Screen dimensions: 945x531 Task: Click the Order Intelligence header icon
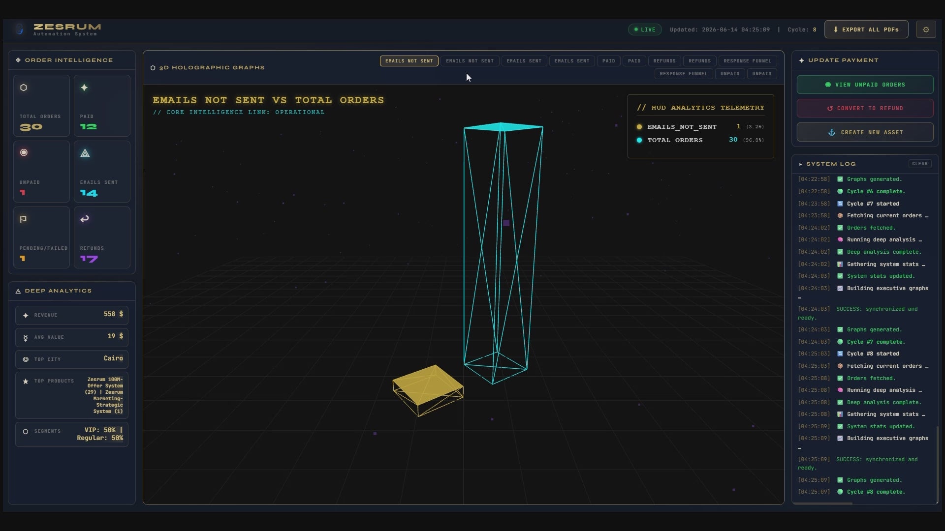coord(18,60)
